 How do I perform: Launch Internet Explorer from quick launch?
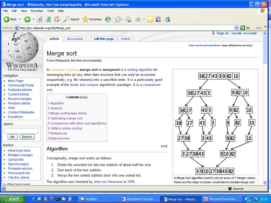pos(33,199)
